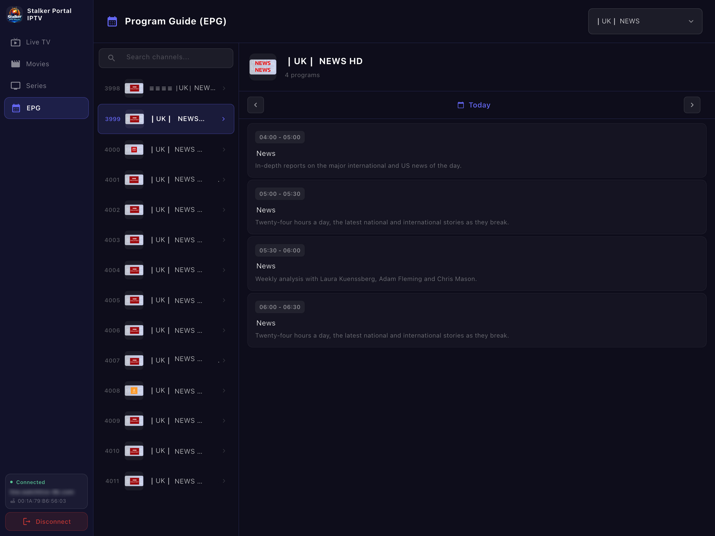The image size is (715, 536).
Task: Go to the Movies section
Action: [46, 64]
